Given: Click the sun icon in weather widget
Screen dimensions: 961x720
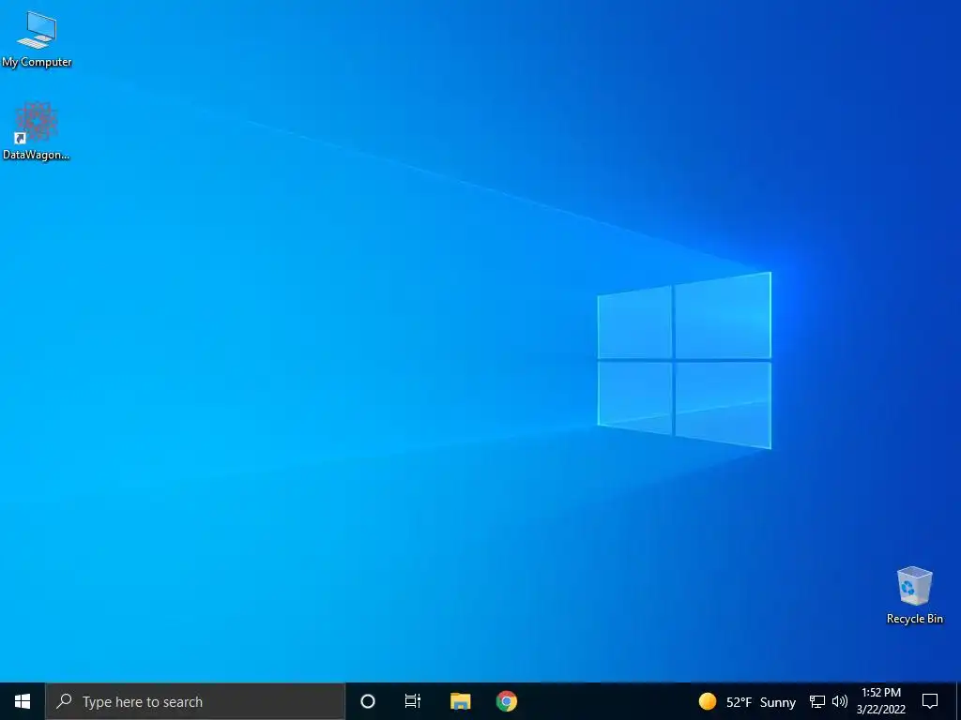Looking at the screenshot, I should [x=708, y=701].
